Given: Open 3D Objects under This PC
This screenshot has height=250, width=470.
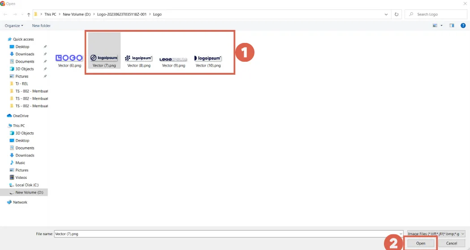Looking at the screenshot, I should (24, 133).
